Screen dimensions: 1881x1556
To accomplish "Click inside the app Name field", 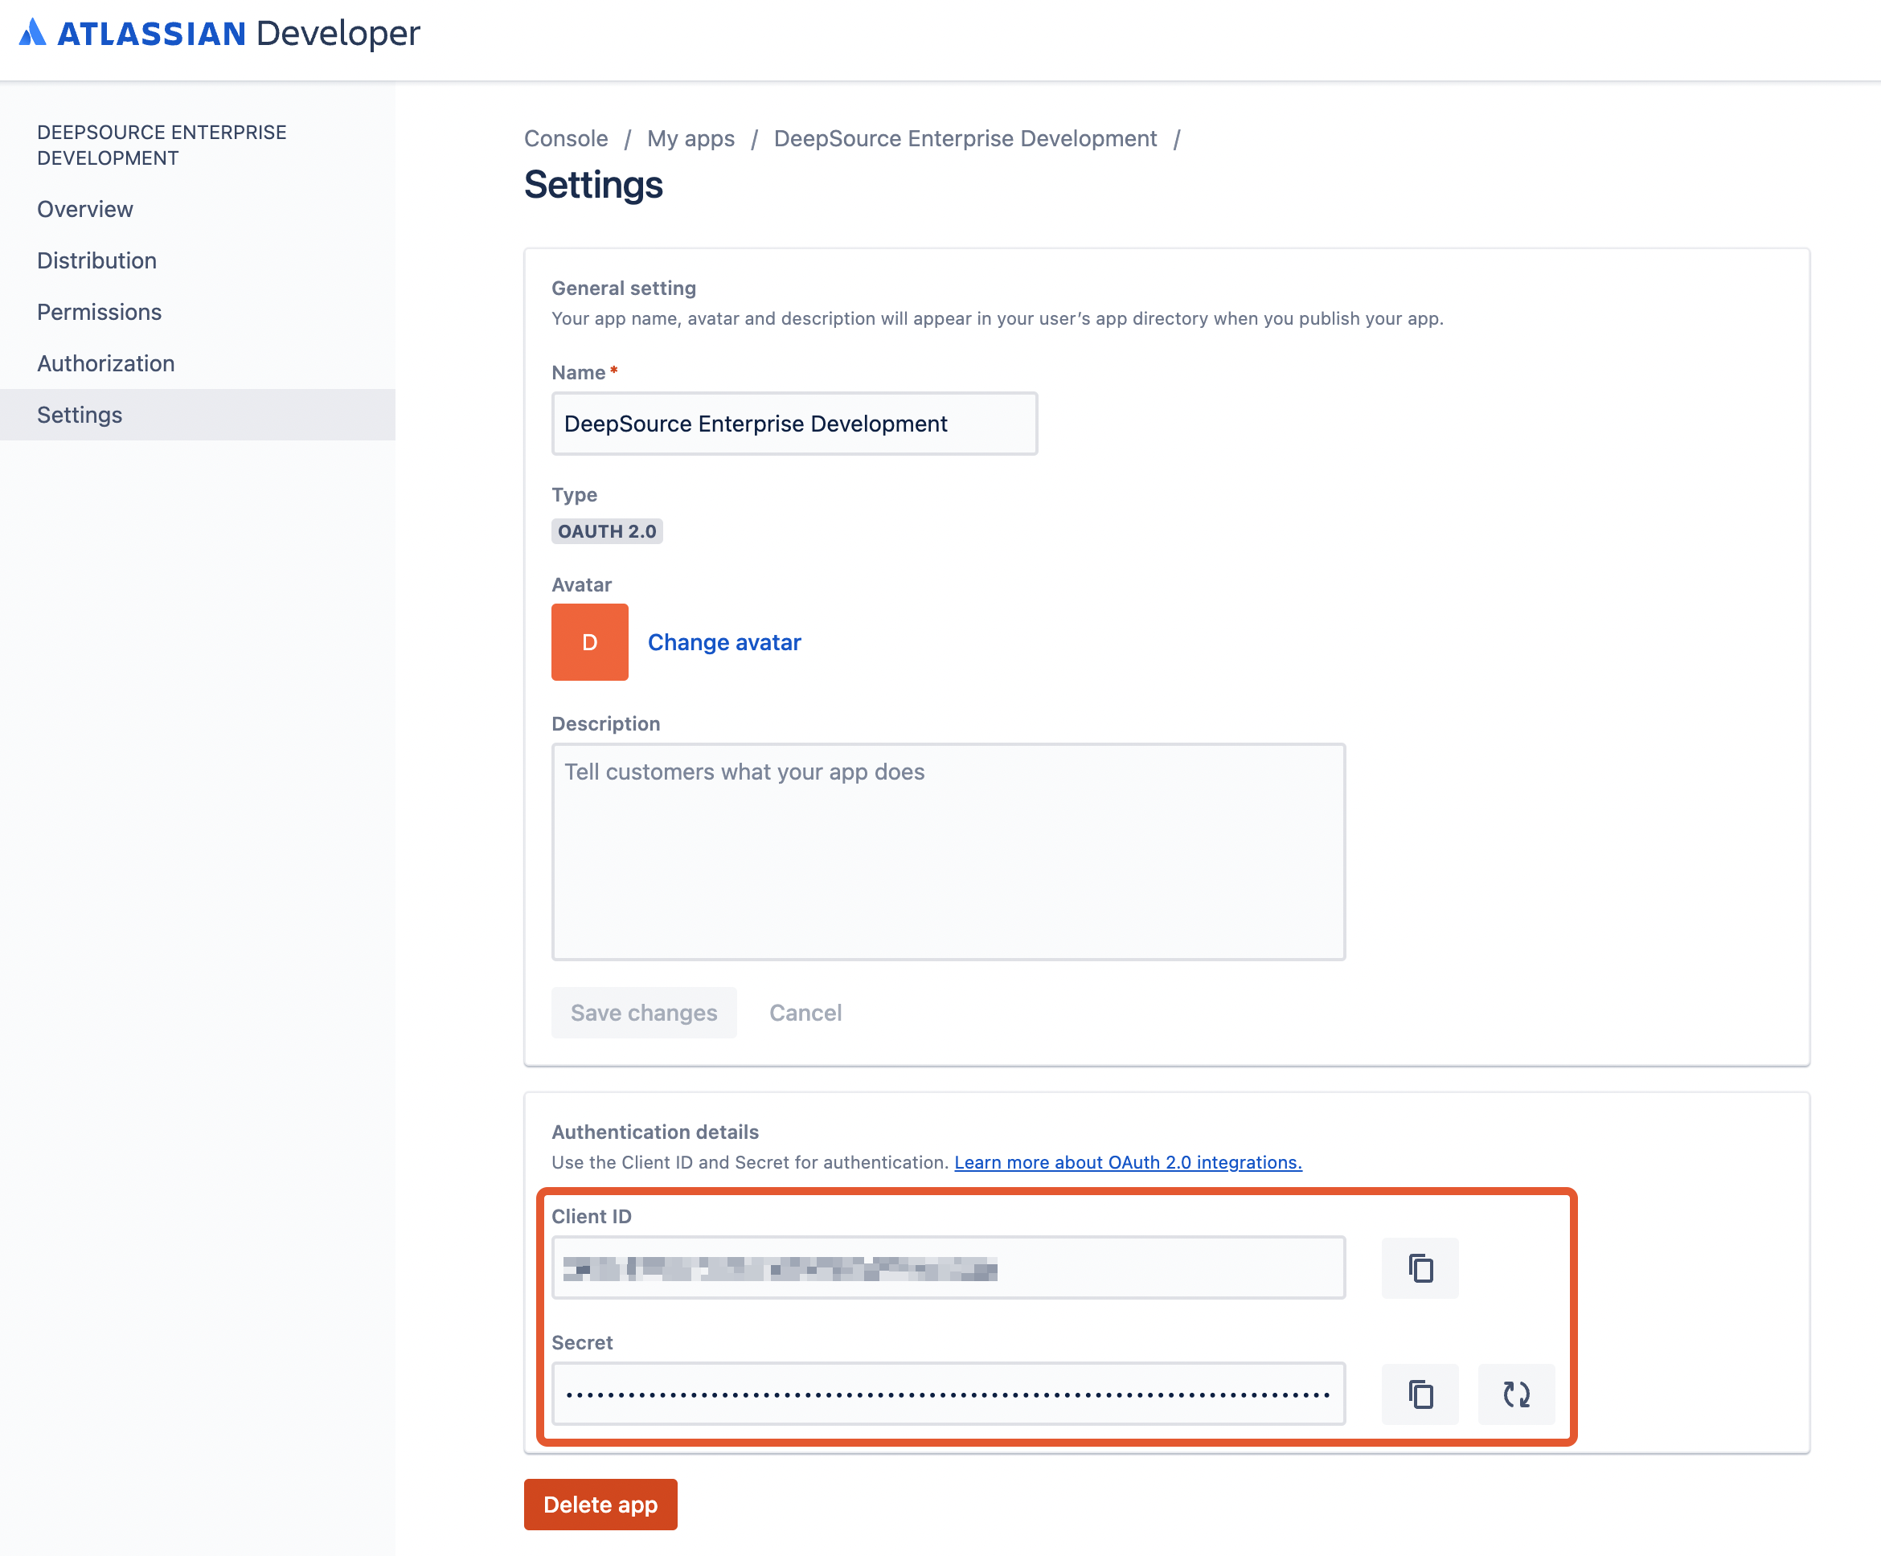I will click(793, 423).
